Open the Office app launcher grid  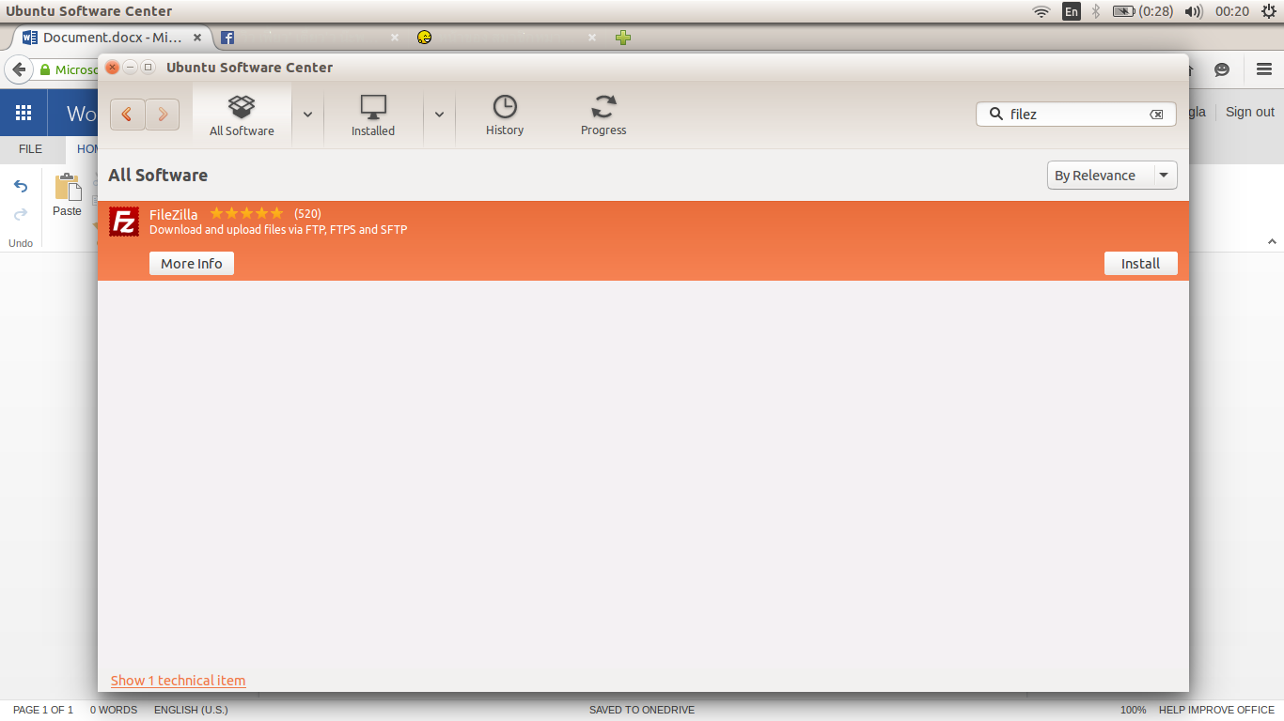point(23,114)
